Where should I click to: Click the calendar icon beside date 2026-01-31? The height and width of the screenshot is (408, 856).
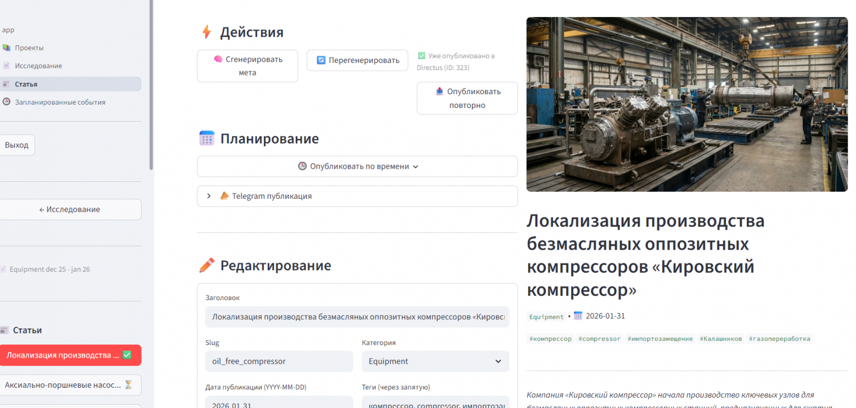click(577, 317)
